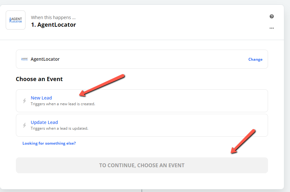Click the Change link to switch app
Viewport: 290px width, 192px height.
coord(255,59)
